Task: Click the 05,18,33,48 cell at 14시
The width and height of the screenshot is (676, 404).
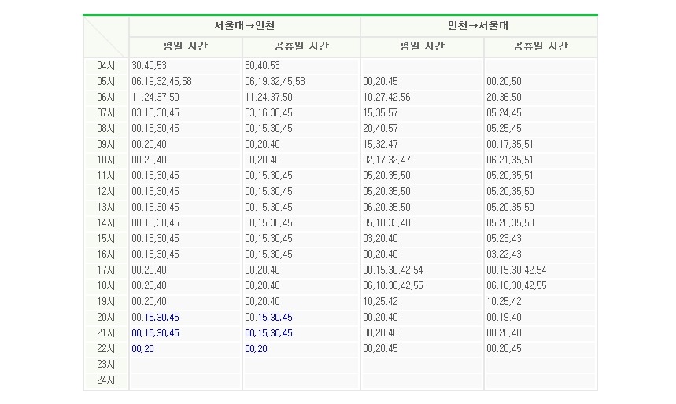Action: point(386,223)
